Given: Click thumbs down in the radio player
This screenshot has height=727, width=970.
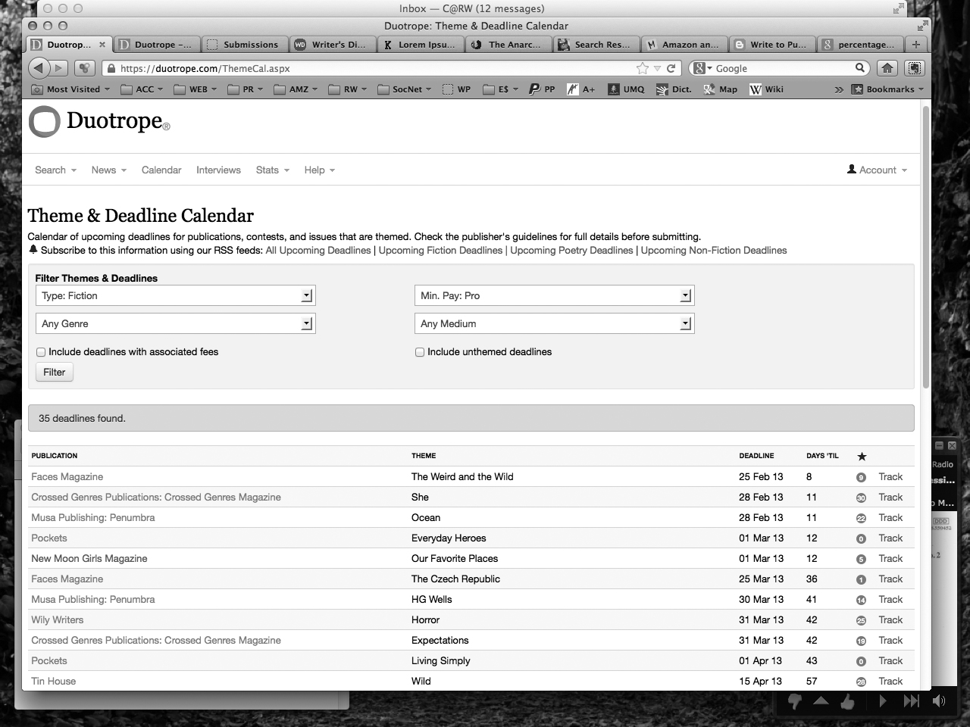Looking at the screenshot, I should [794, 702].
